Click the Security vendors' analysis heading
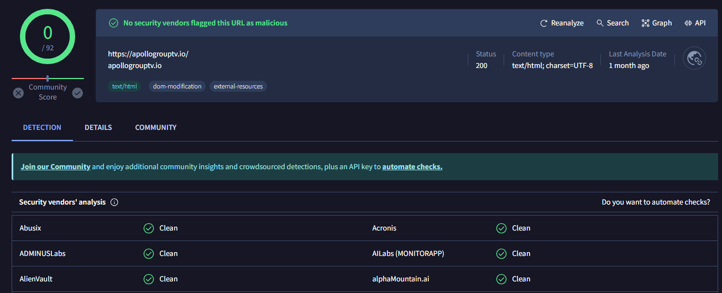 coord(62,202)
